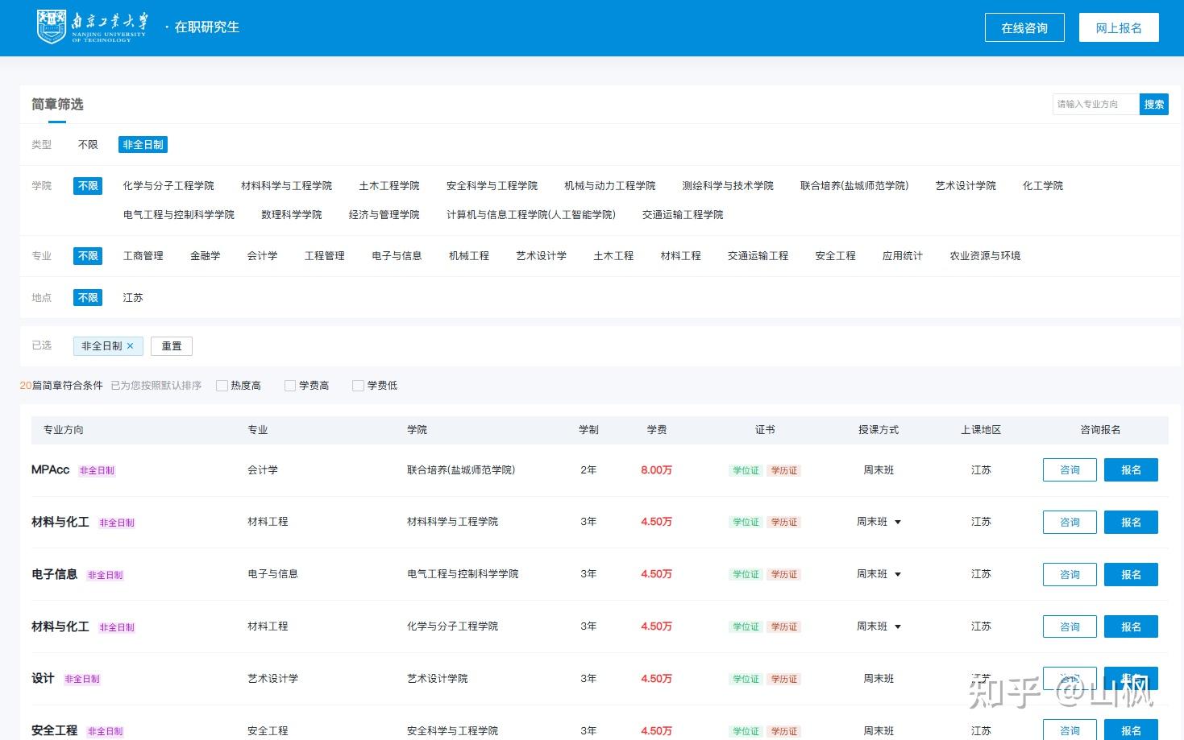1184x740 pixels.
Task: Filter by 数理科学学院
Action: [x=292, y=215]
